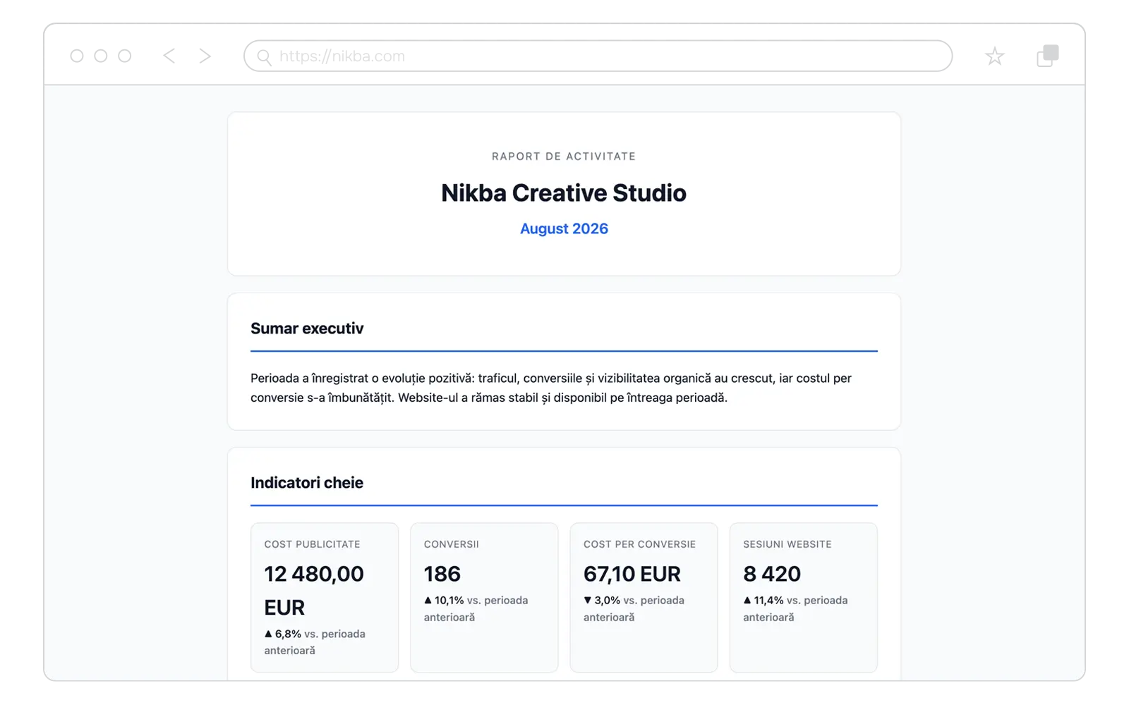Open the tabs overview icon

pyautogui.click(x=1048, y=56)
